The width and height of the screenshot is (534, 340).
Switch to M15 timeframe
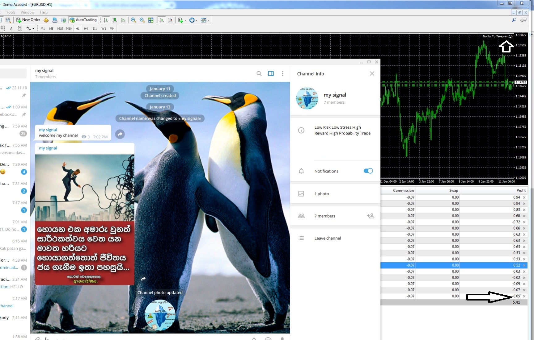[60, 28]
